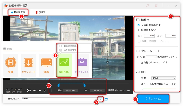Image resolution: width=183 pixels, height=106 pixels.
Task: Select 解像度を設定 radio option
Action: tap(139, 30)
